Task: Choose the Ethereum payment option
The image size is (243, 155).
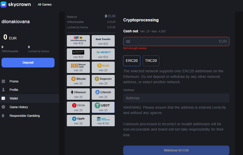Action: click(x=78, y=94)
